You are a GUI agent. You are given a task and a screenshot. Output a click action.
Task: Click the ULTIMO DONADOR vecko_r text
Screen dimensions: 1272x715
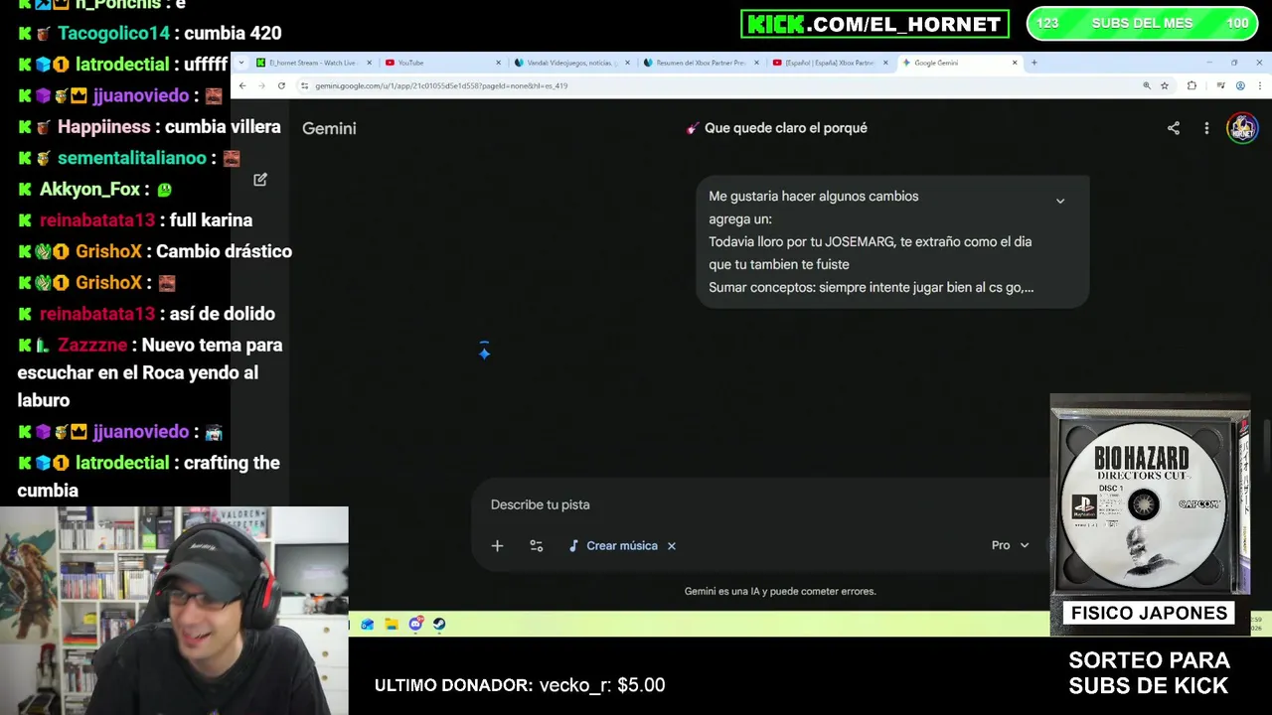[520, 685]
